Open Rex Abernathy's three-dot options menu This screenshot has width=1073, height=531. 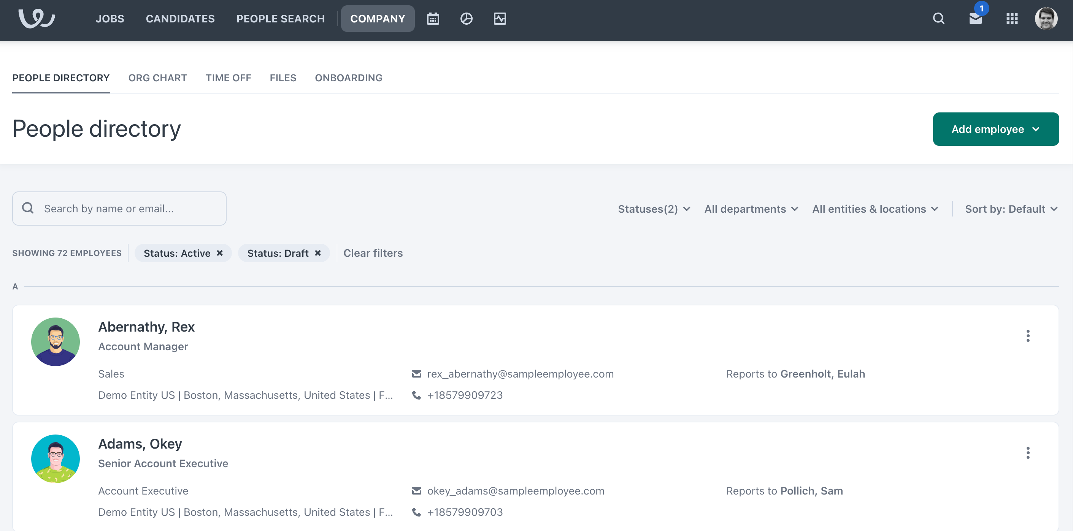point(1028,335)
